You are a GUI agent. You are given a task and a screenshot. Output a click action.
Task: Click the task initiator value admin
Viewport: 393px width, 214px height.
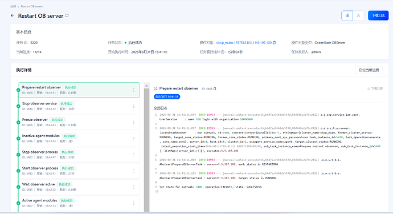[316, 52]
